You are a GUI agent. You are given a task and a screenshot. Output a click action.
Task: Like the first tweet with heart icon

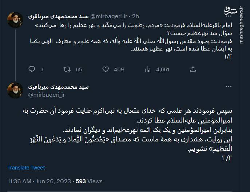pyautogui.click(x=105, y=69)
